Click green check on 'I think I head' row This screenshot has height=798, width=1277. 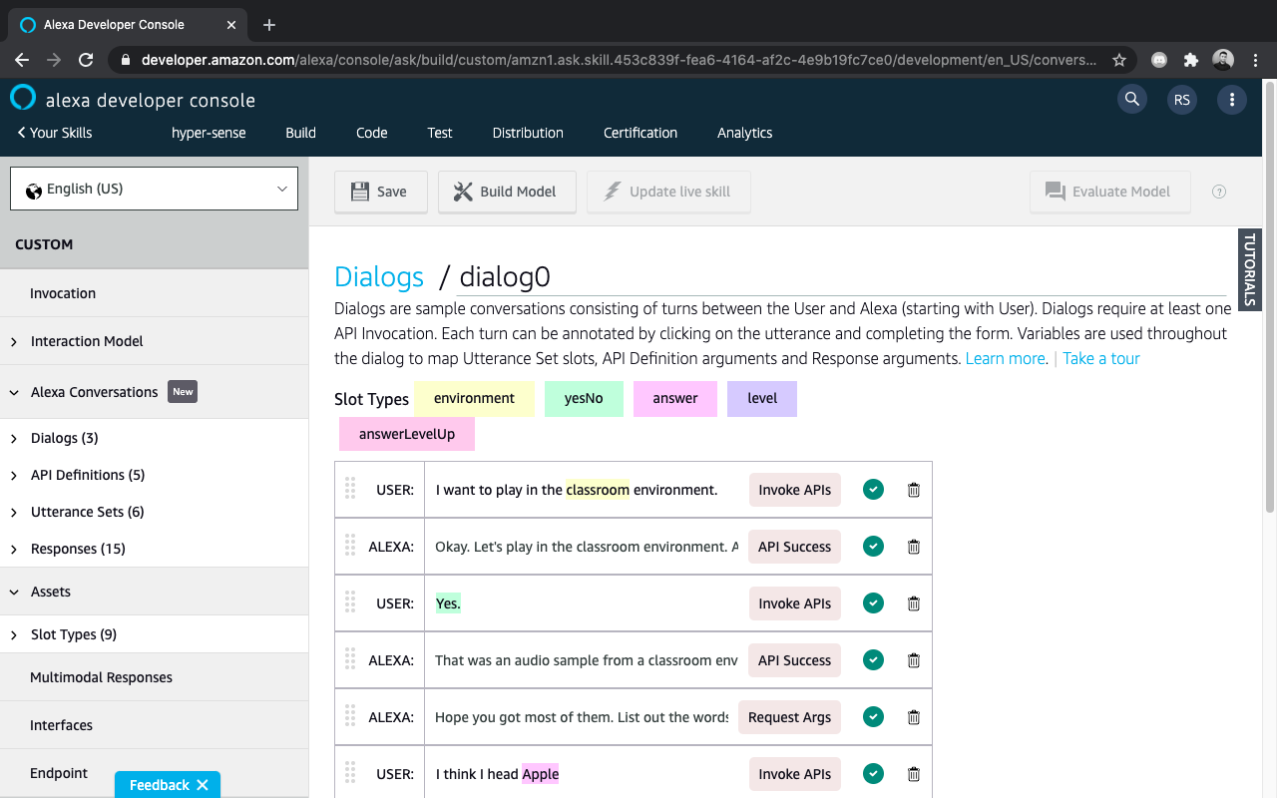point(873,774)
